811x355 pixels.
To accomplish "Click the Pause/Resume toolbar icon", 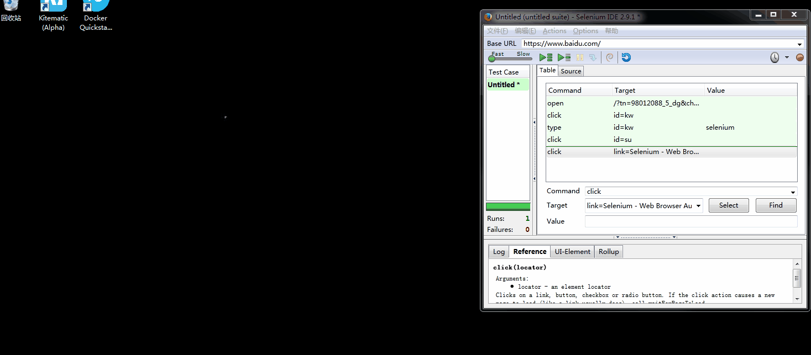I will (x=580, y=57).
